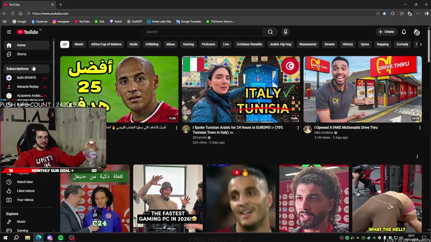Open the notifications bell
This screenshot has width=431, height=242.
pos(404,32)
